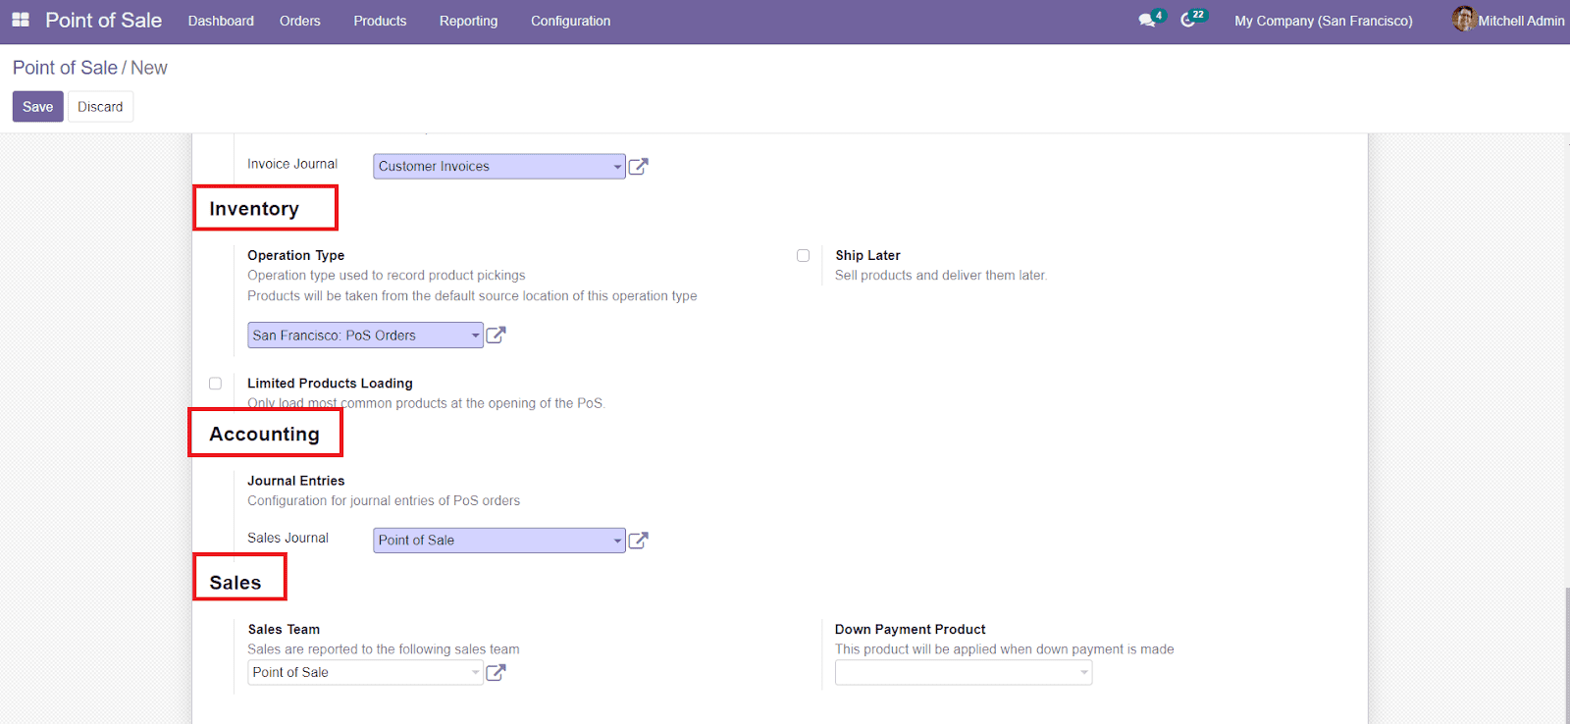The height and width of the screenshot is (724, 1570).
Task: Open Mitchell Admin user menu
Action: [1509, 20]
